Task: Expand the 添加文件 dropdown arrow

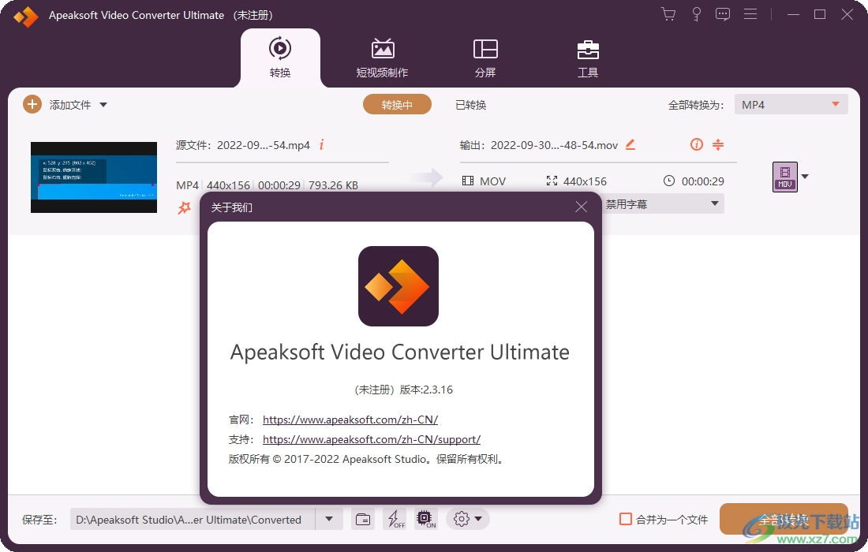Action: [103, 105]
